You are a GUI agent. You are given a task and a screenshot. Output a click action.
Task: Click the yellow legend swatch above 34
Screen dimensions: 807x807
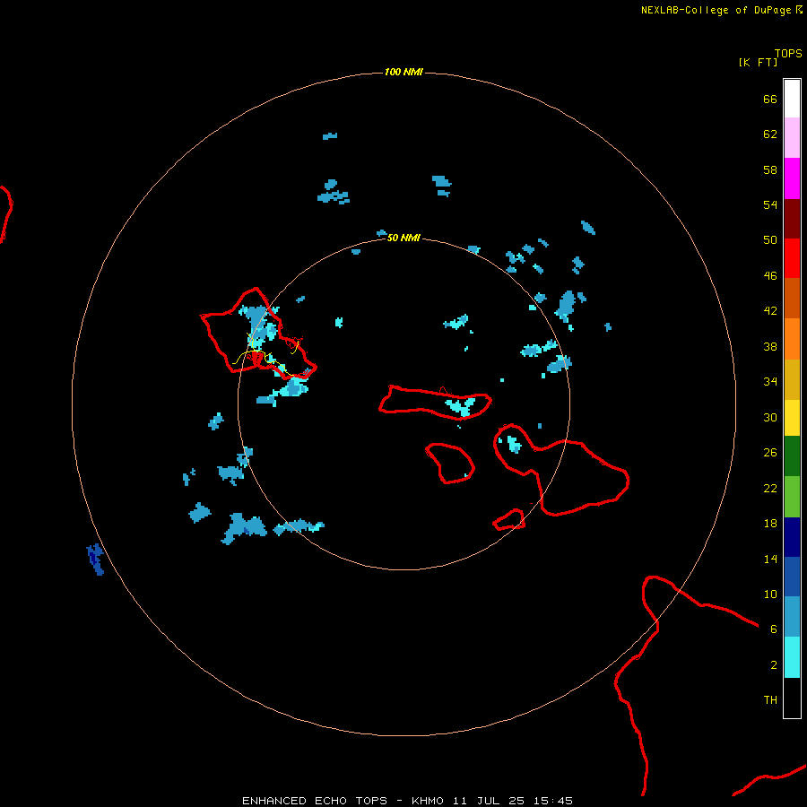click(792, 417)
